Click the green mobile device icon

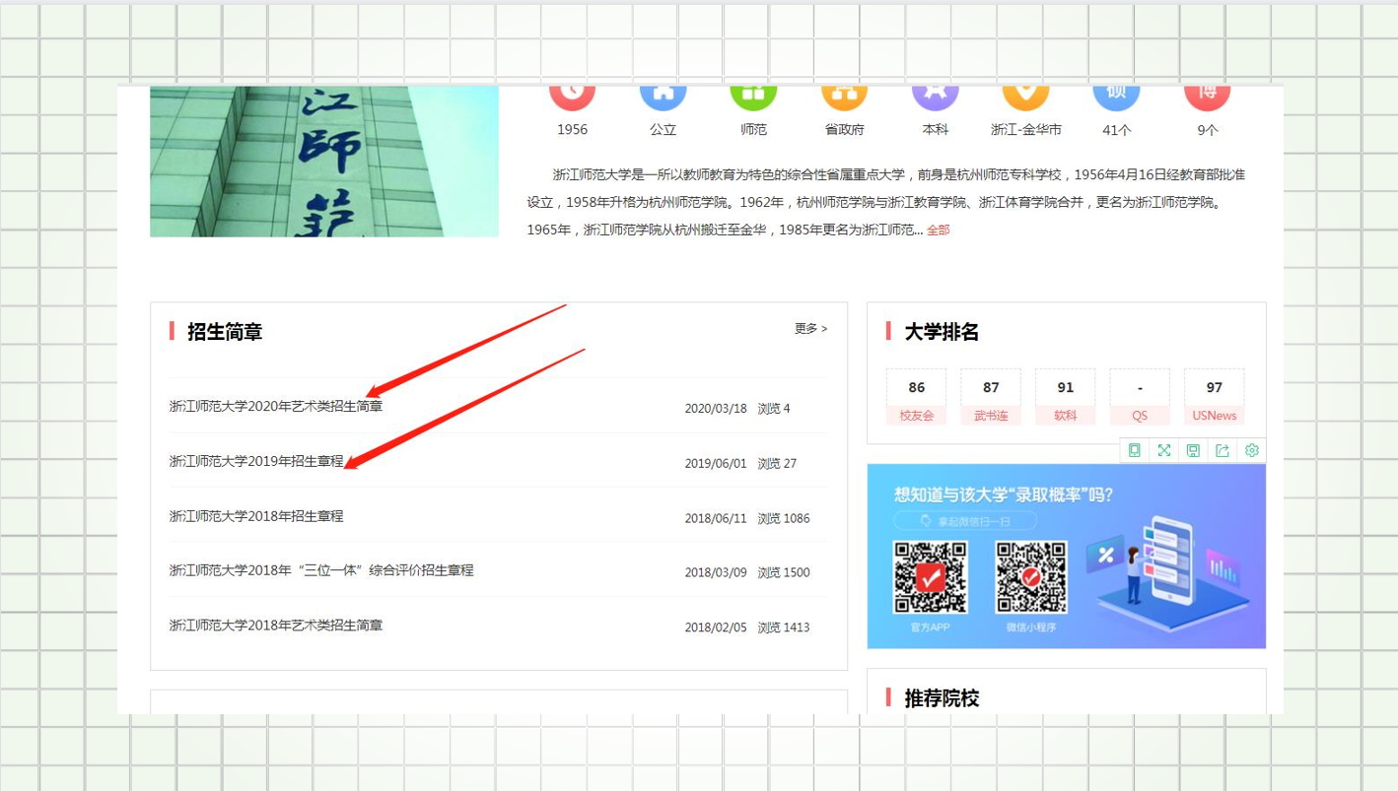coord(1135,450)
